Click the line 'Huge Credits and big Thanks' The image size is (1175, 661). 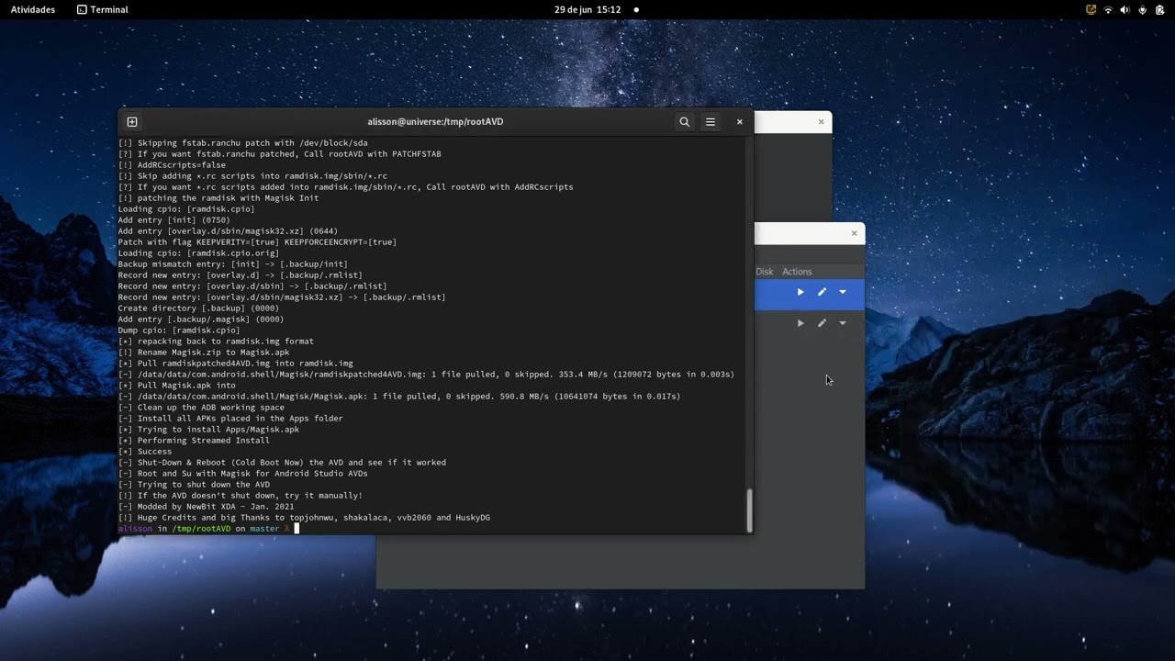[x=204, y=518]
